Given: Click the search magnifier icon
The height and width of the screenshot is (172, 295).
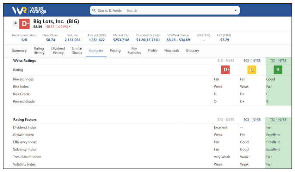Looking at the screenshot, I should point(94,10).
